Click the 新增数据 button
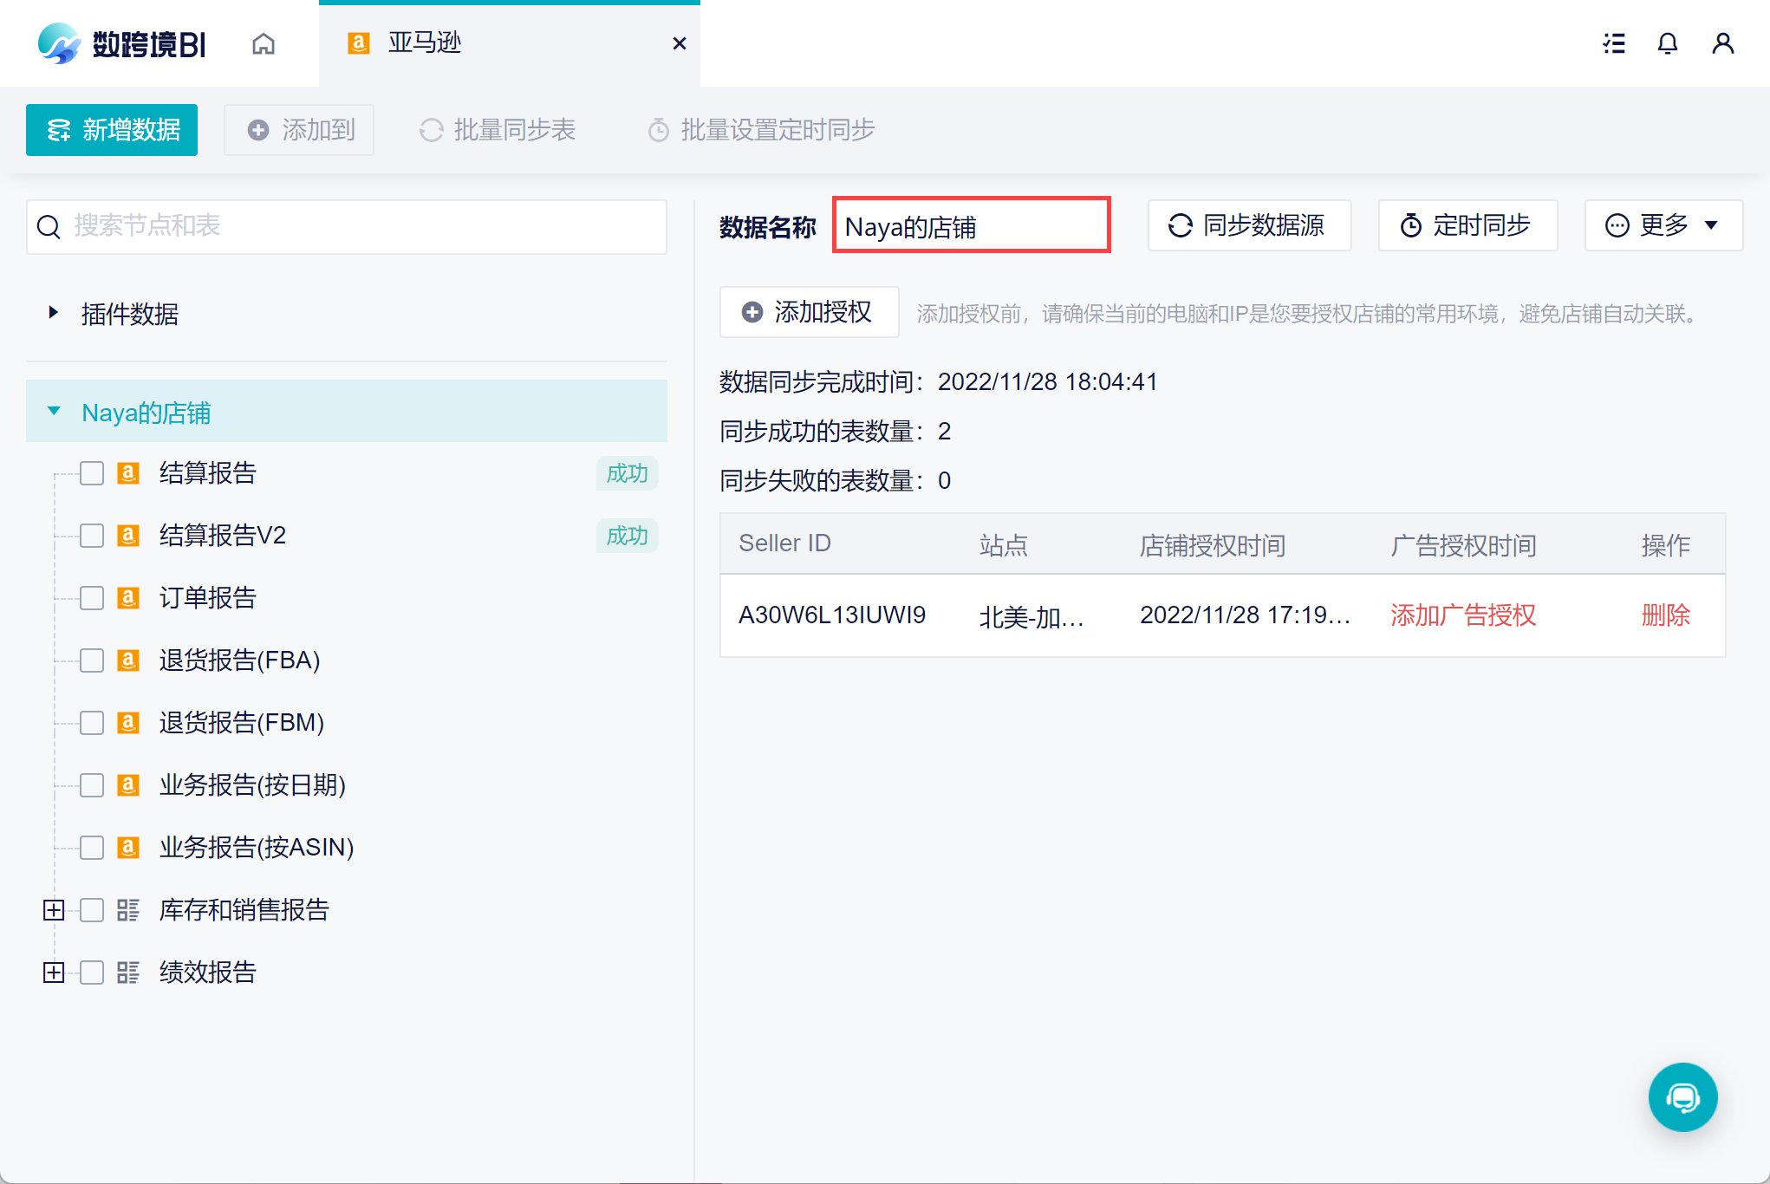 pyautogui.click(x=112, y=130)
